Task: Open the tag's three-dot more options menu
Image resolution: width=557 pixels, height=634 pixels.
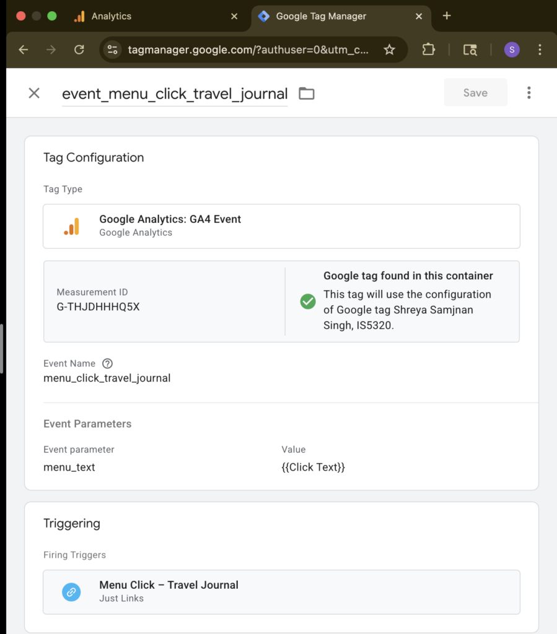Action: (528, 93)
